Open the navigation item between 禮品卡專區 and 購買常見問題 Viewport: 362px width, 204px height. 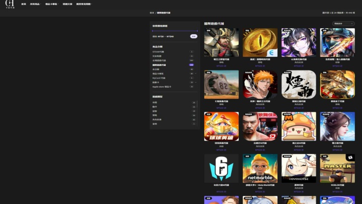pos(67,4)
